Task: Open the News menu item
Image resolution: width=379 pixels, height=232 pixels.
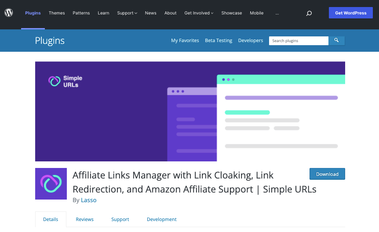Action: (150, 13)
